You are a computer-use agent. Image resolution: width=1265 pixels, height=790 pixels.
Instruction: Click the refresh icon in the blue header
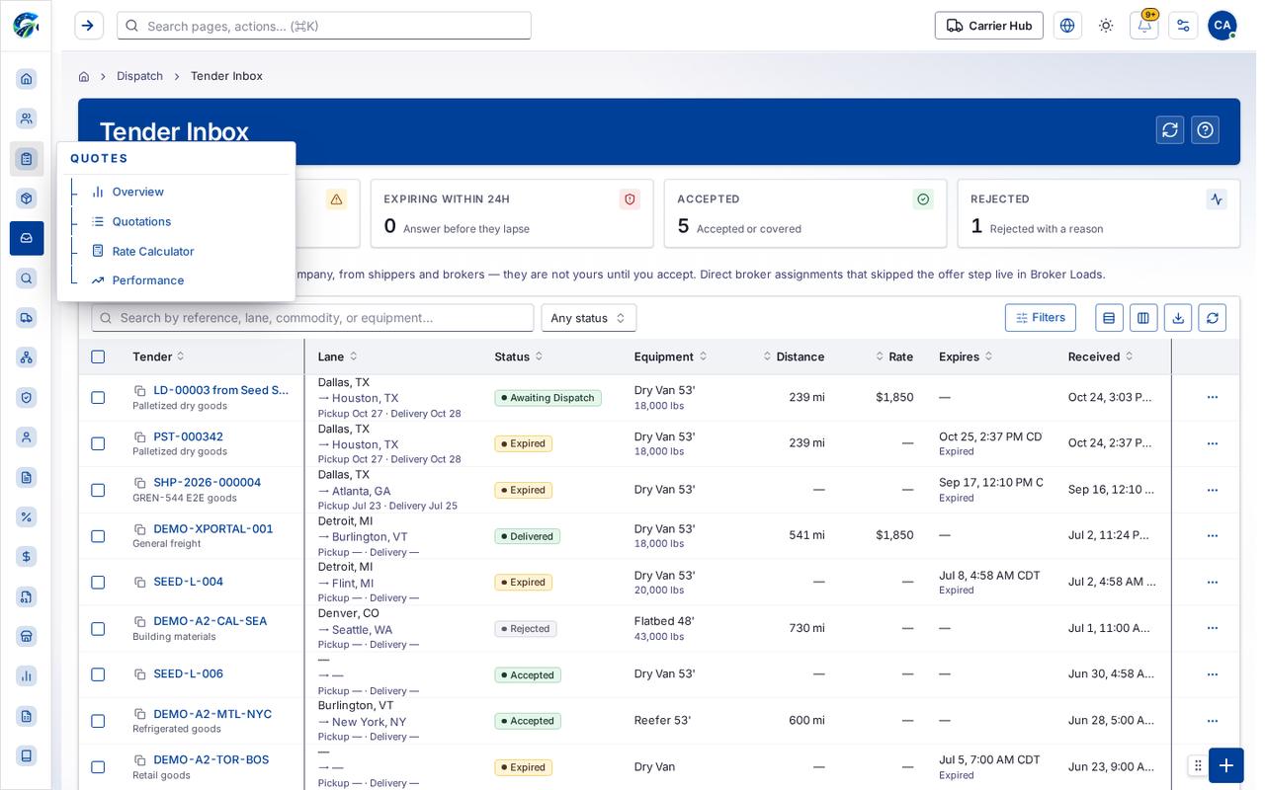click(1170, 130)
